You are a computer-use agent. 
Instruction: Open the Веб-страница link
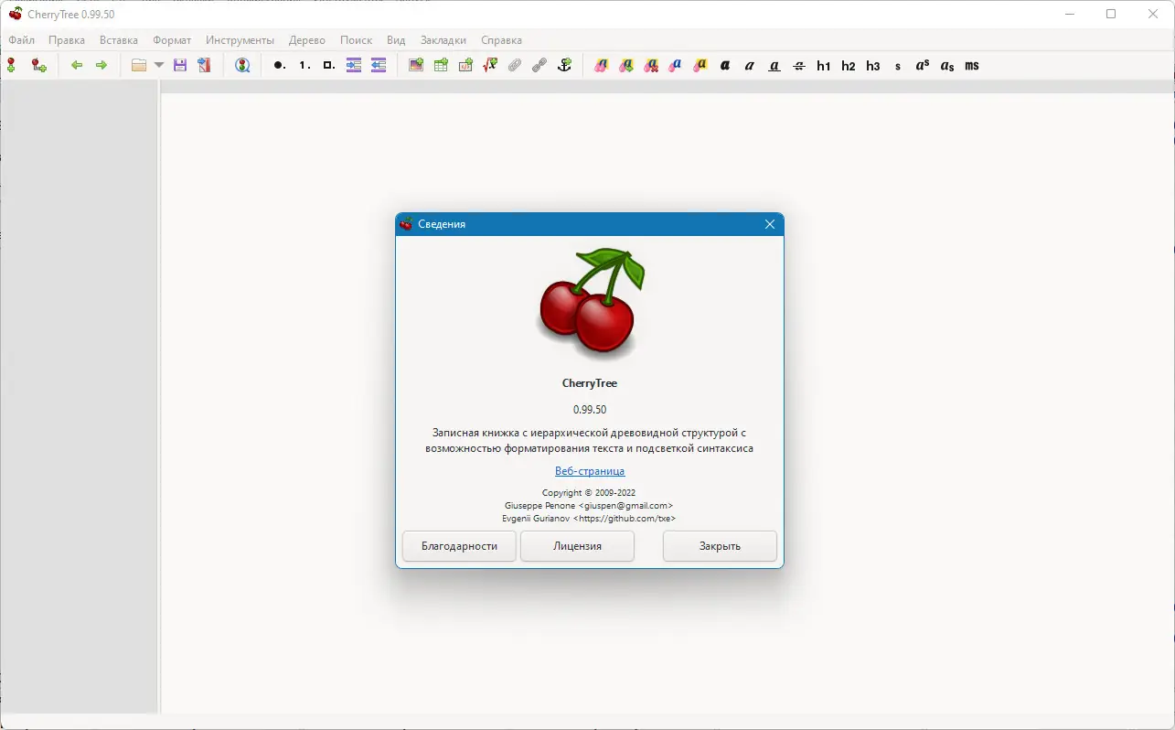click(x=590, y=471)
